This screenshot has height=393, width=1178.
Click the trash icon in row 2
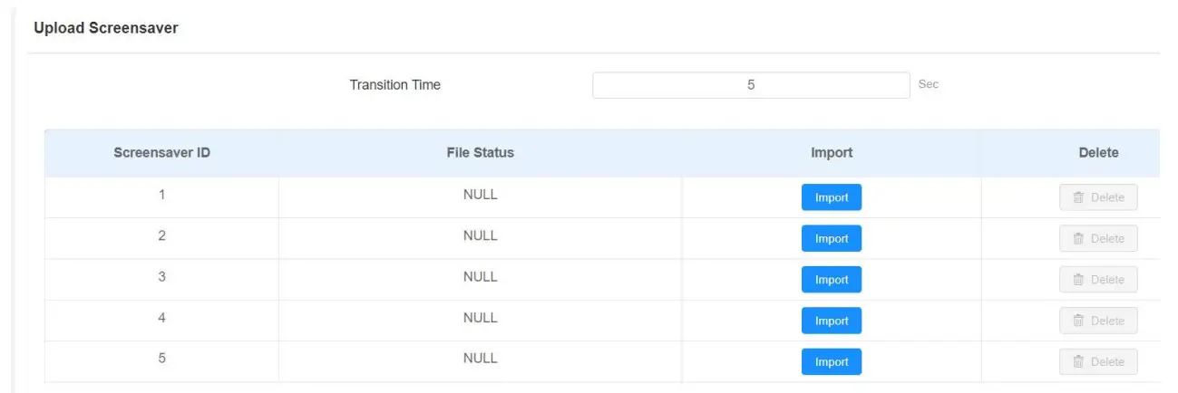tap(1078, 239)
